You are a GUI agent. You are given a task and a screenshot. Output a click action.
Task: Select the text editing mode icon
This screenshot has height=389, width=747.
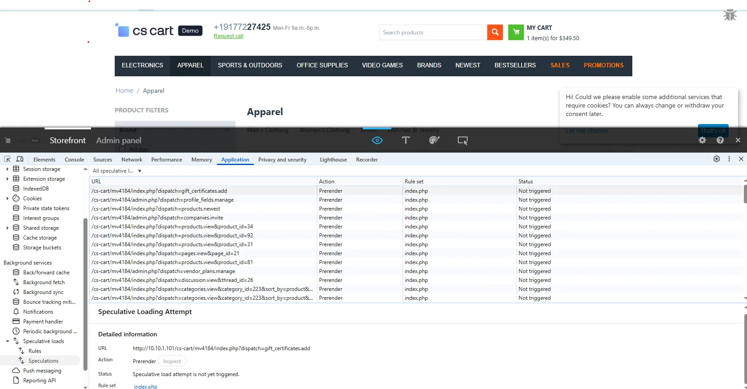[x=406, y=141]
